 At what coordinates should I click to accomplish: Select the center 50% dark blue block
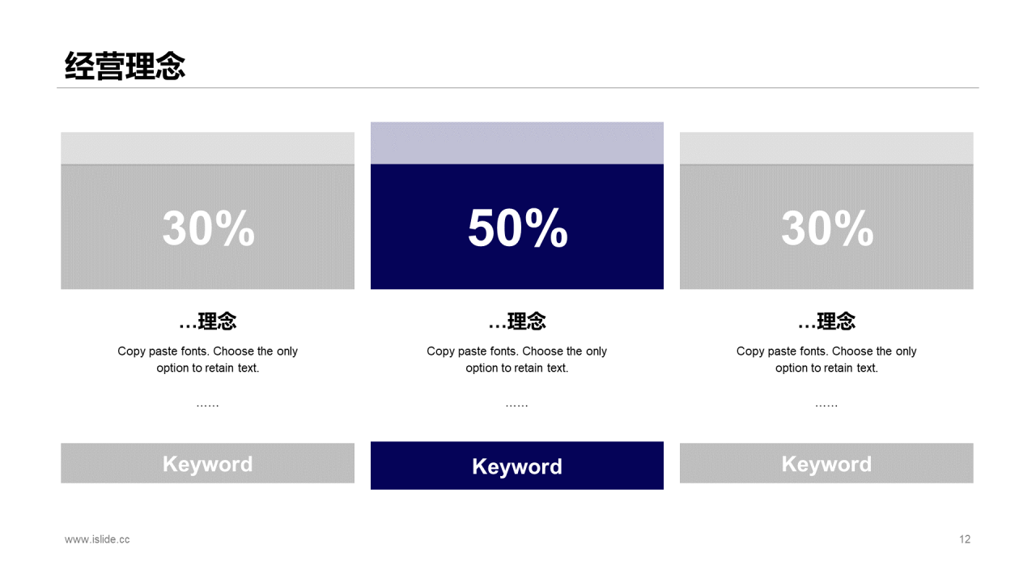517,227
